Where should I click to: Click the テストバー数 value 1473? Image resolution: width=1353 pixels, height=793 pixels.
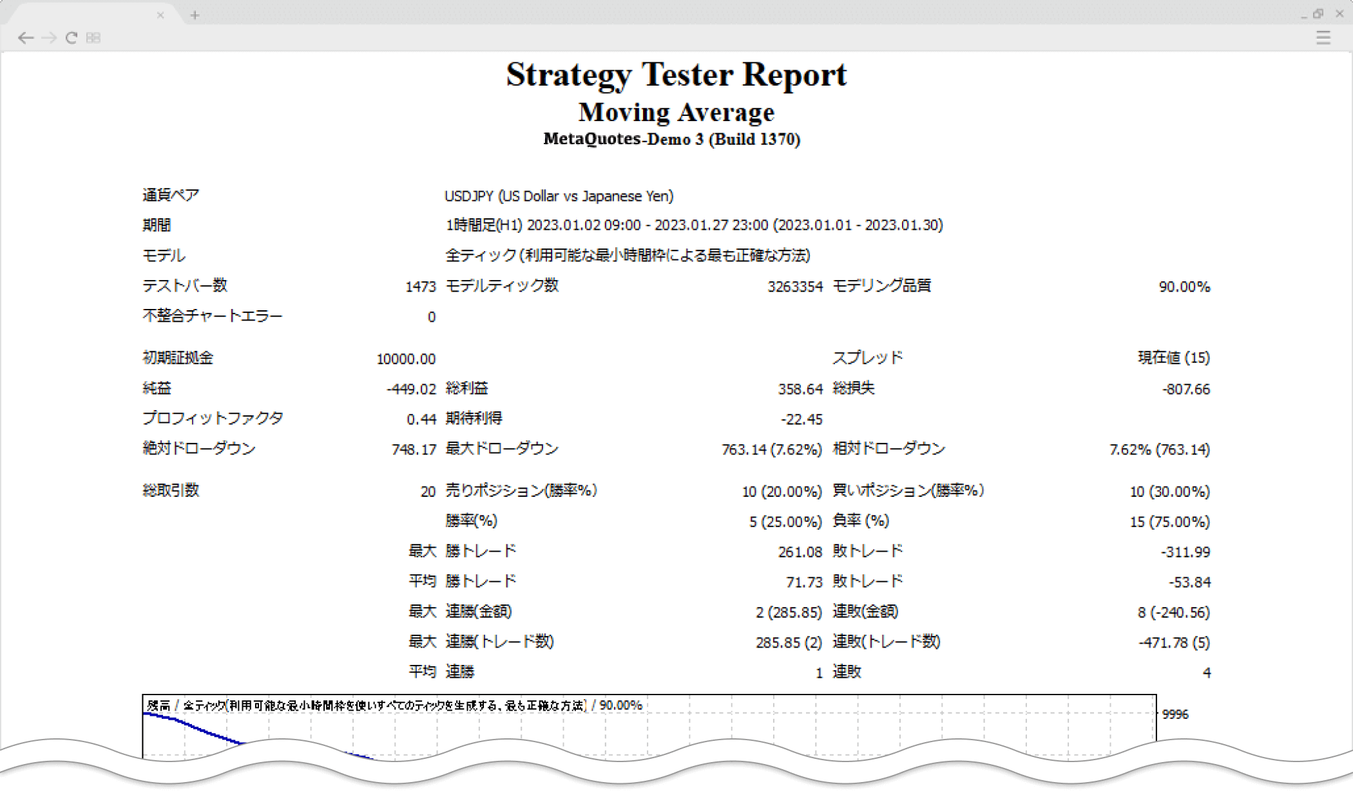click(421, 286)
